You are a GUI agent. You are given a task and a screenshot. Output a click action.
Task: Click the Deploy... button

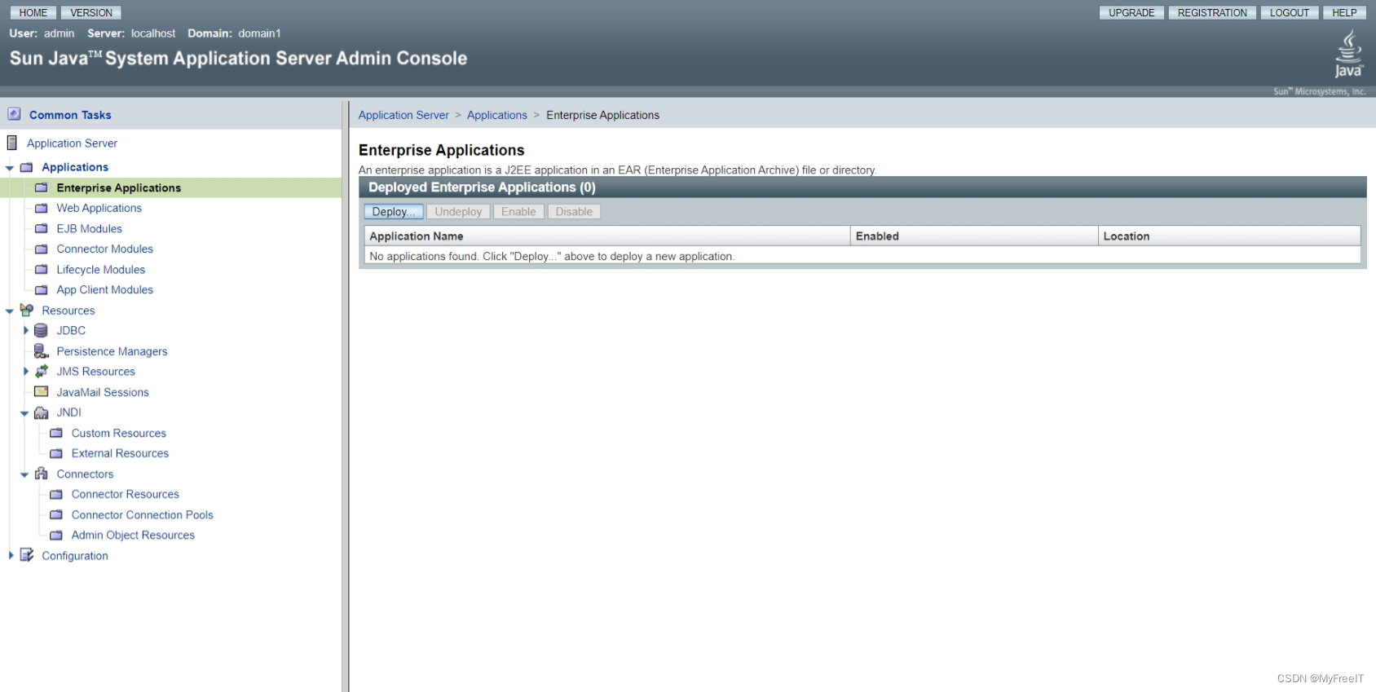tap(394, 212)
